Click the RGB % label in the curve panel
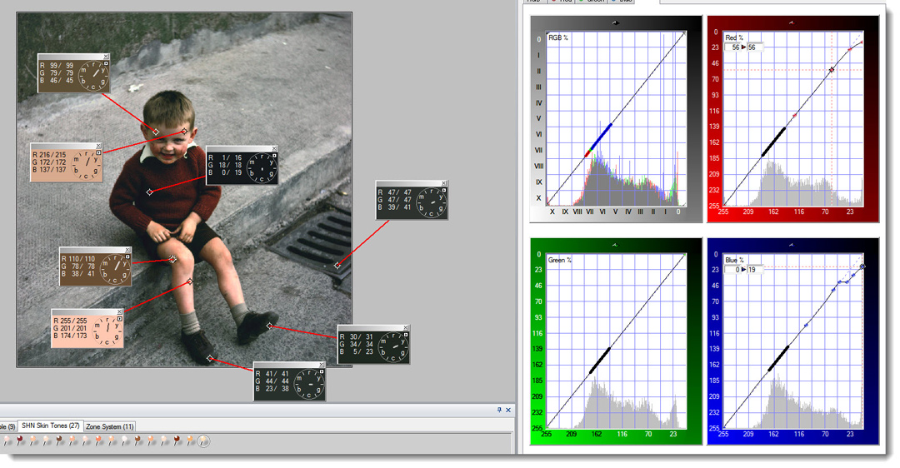The height and width of the screenshot is (468, 900). (557, 37)
